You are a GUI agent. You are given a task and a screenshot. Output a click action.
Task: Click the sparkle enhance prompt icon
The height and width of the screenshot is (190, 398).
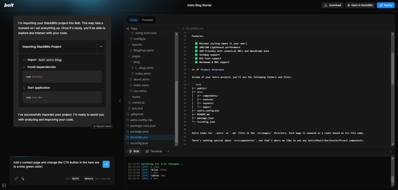click(23, 179)
